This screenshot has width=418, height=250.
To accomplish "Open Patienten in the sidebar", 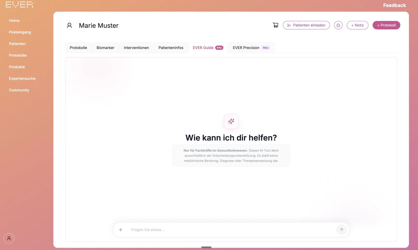I will click(x=17, y=44).
